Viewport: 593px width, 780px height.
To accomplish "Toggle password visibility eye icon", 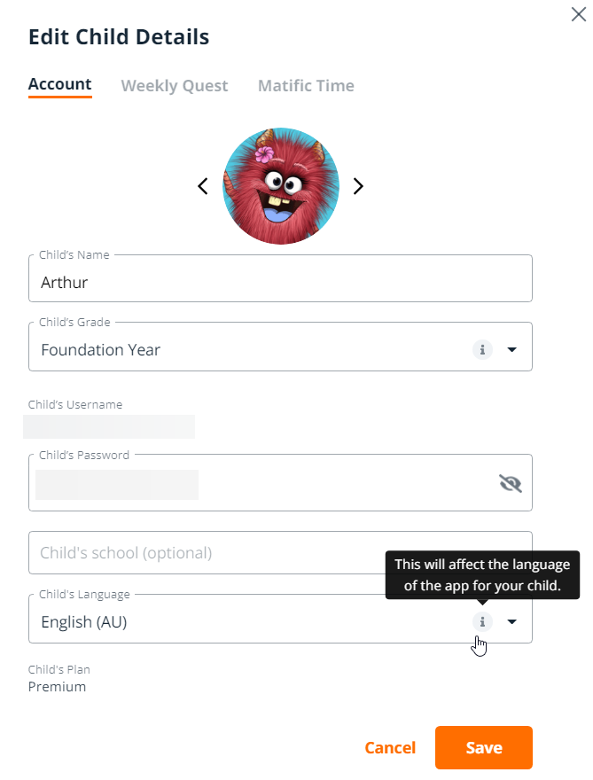I will click(511, 483).
